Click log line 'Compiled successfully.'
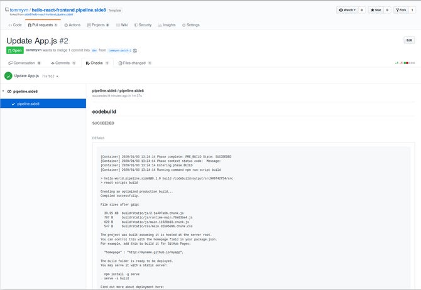 point(120,196)
